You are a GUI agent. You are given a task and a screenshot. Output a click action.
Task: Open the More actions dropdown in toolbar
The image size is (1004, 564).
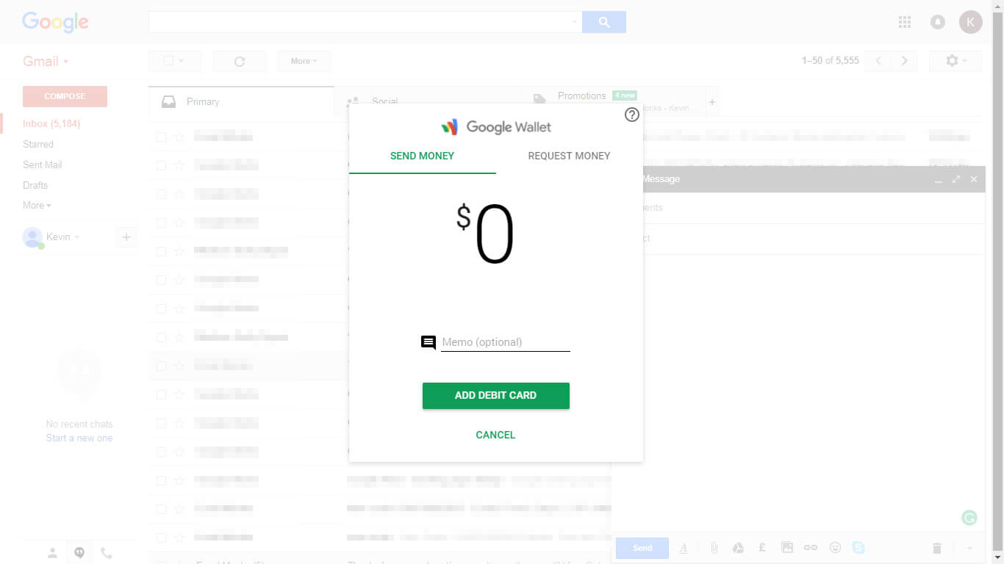tap(304, 62)
